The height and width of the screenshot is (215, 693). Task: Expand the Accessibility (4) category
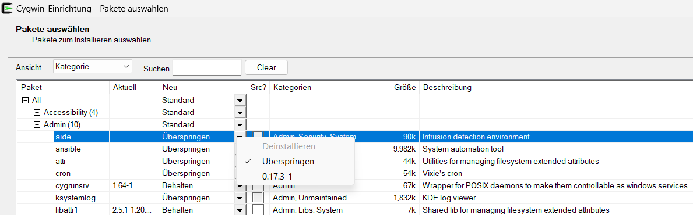click(37, 112)
